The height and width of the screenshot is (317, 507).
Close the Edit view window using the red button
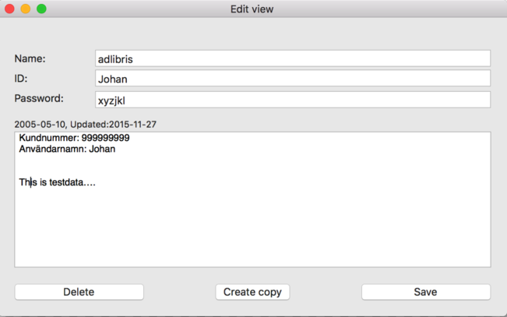[x=10, y=9]
